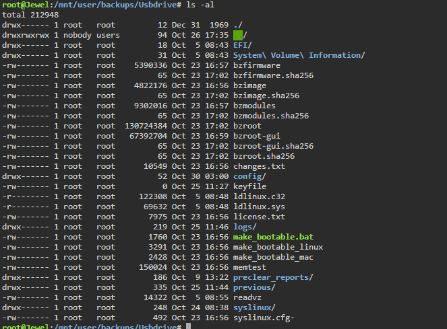Viewport: 447px width, 329px height.
Task: Click the bzimage.sha256 file name
Action: point(266,96)
